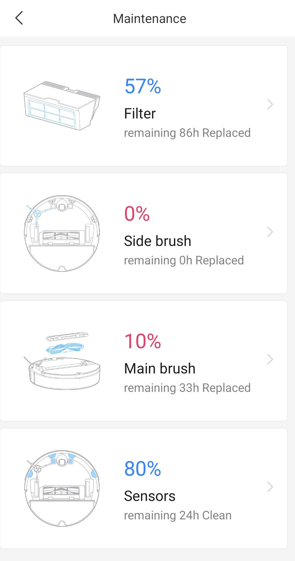The width and height of the screenshot is (295, 561).
Task: Expand Main brush chevron arrow
Action: click(270, 359)
